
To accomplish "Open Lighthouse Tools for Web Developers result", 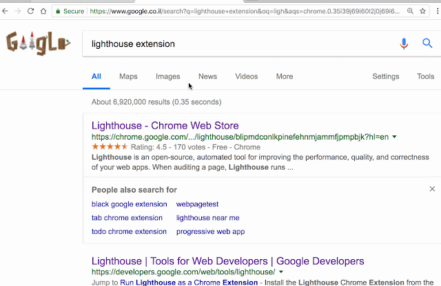I will [x=228, y=261].
